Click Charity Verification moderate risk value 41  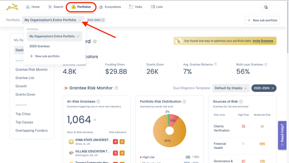click(x=262, y=126)
